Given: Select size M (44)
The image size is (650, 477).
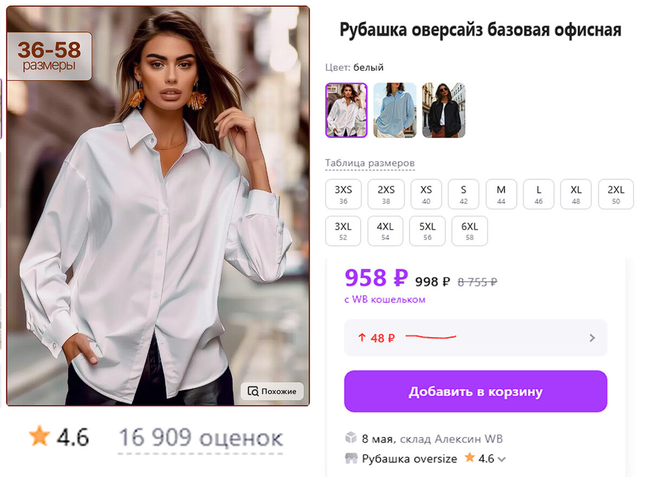Looking at the screenshot, I should 501,194.
